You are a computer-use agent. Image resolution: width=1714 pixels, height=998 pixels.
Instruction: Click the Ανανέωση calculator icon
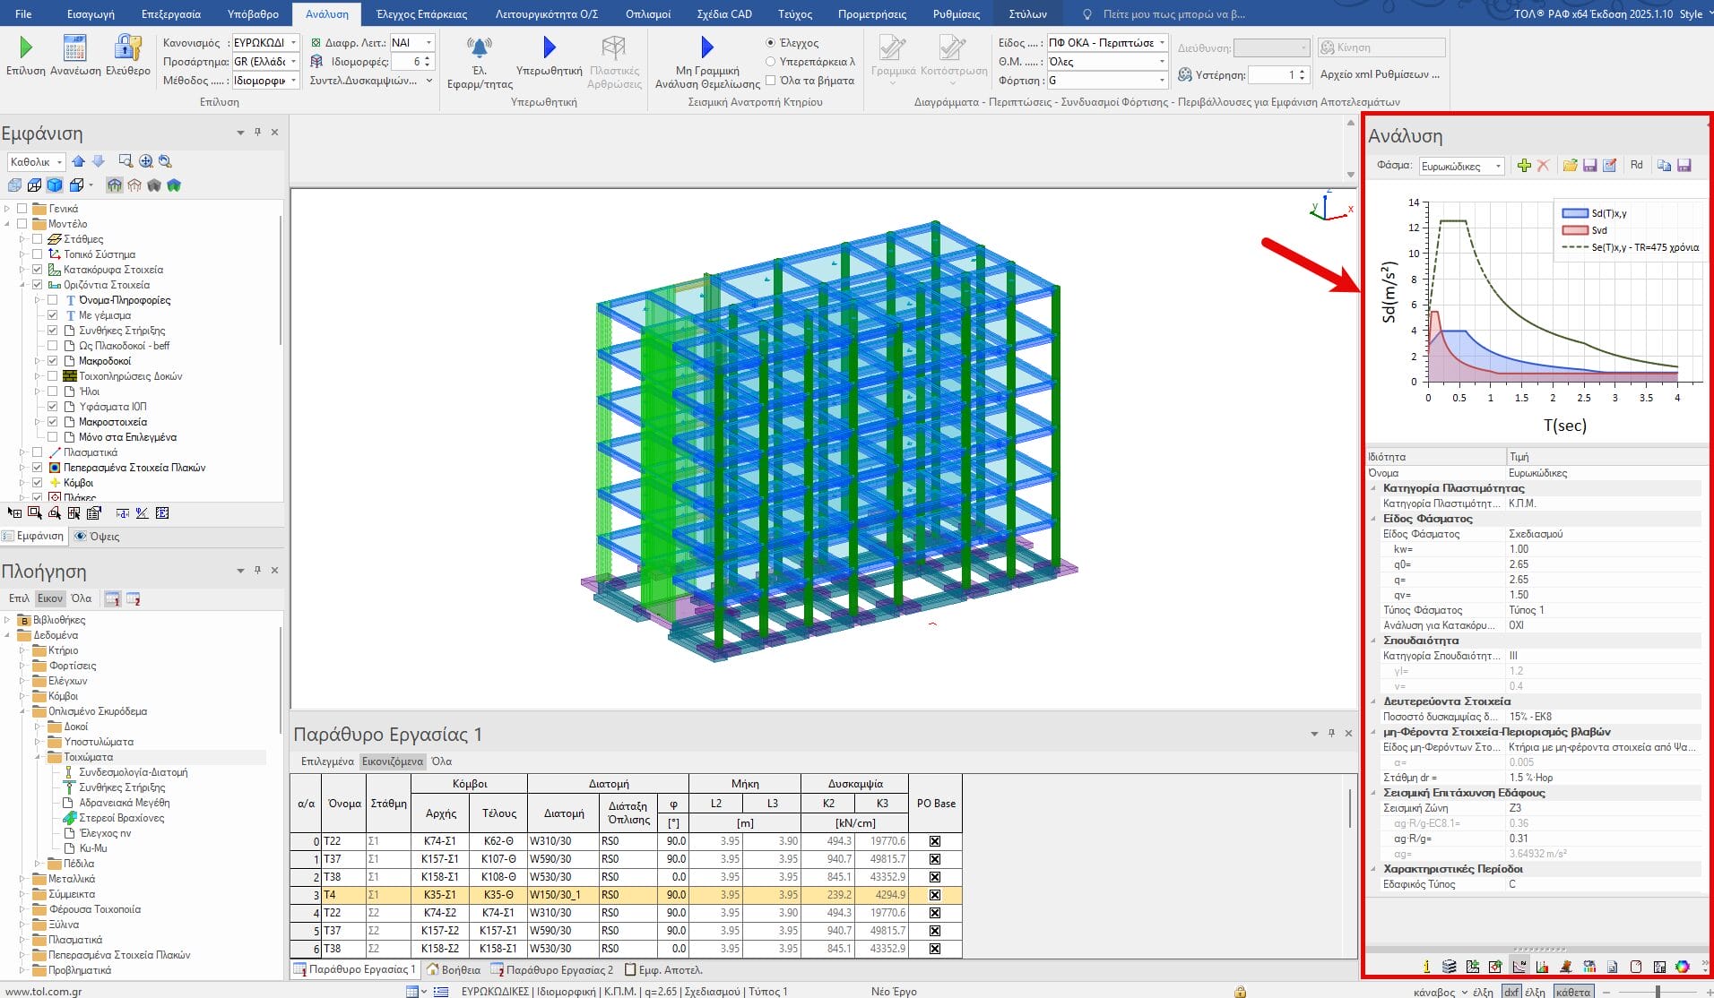point(74,47)
